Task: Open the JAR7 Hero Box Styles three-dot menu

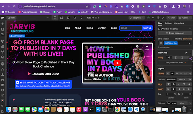Action: click(190, 29)
